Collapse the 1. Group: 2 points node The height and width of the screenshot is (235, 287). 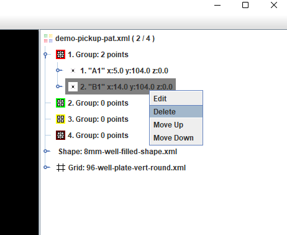(45, 55)
